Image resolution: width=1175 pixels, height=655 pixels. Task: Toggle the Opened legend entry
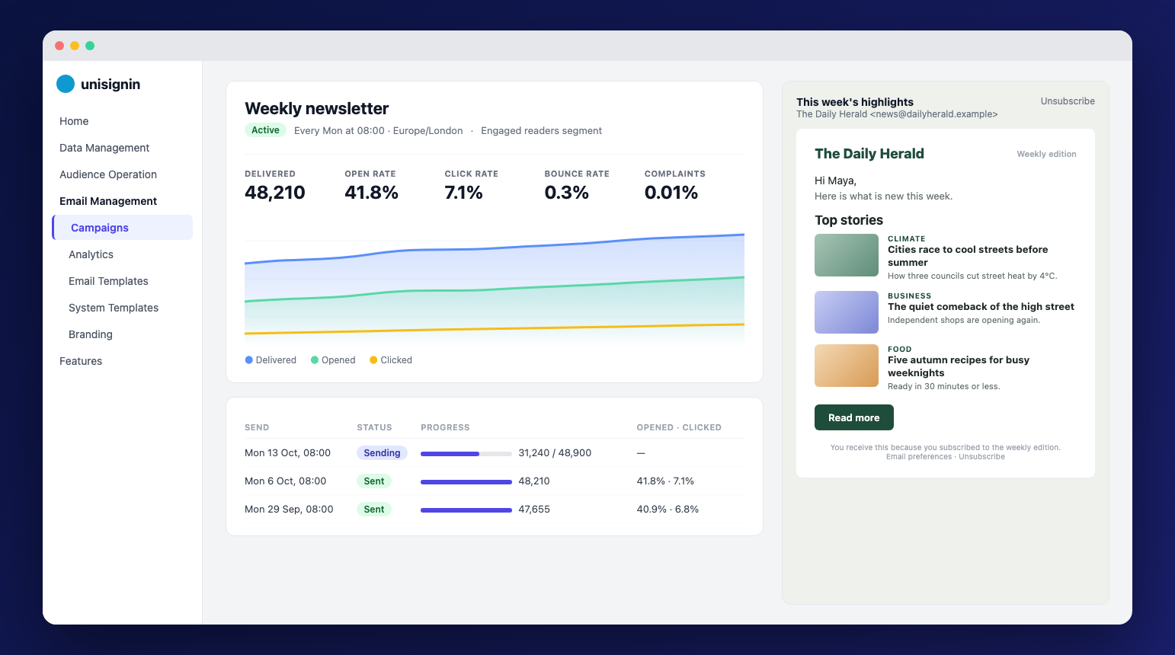(x=333, y=360)
